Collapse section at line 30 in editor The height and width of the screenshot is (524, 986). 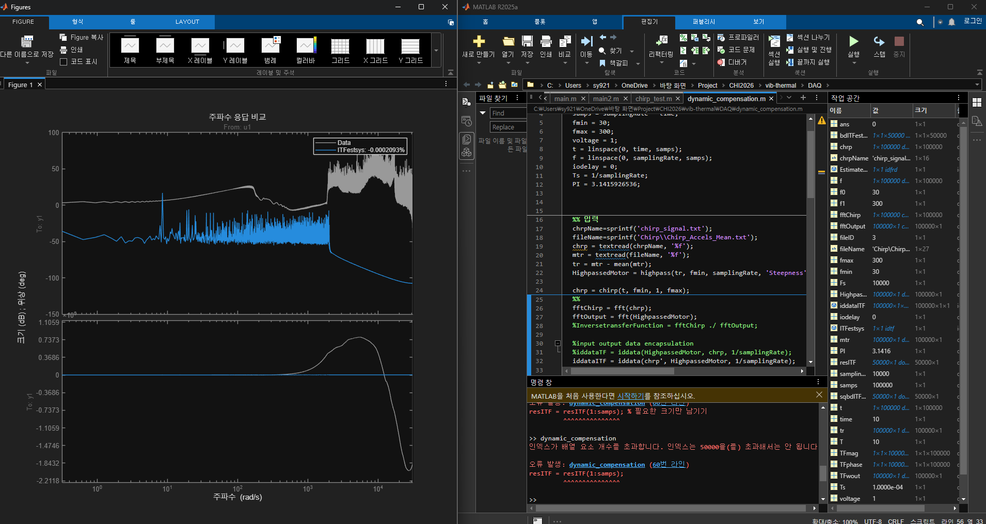pyautogui.click(x=558, y=343)
